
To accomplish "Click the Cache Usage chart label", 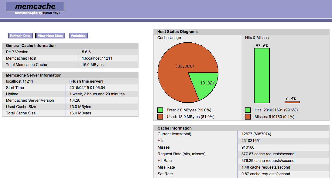I will [x=169, y=38].
